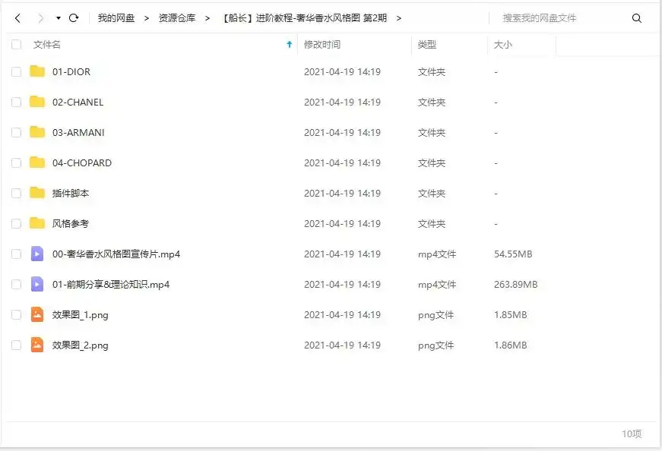Check the checkbox next to 效果图_2.png
This screenshot has width=662, height=451.
pos(16,345)
